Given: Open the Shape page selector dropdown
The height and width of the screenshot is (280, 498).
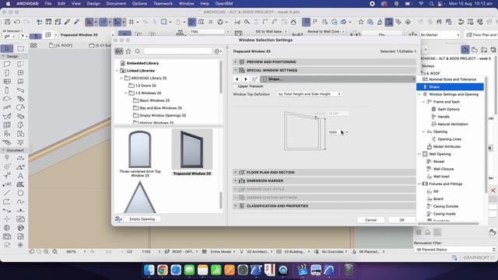Looking at the screenshot, I should pos(337,79).
